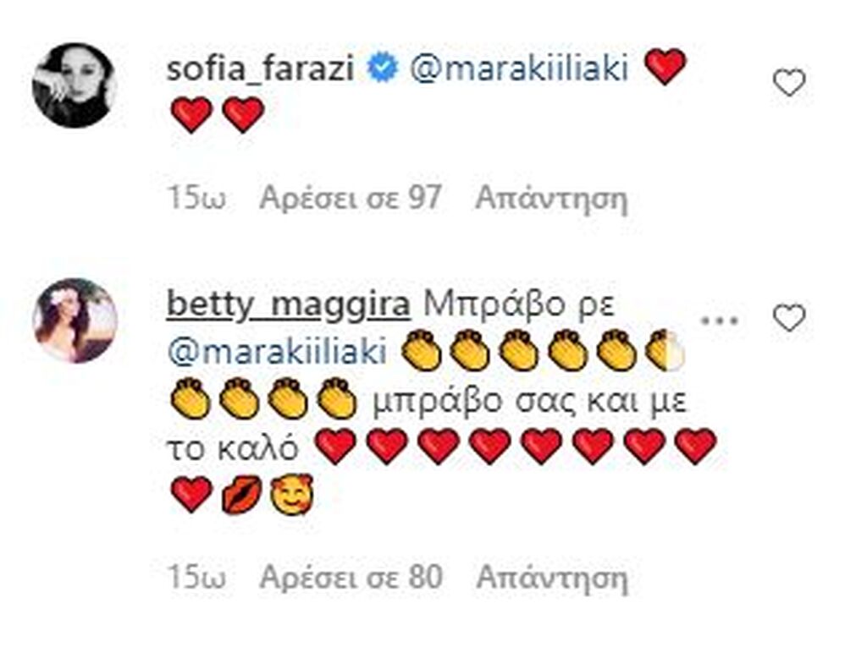Follow the @marakiiliaki mention in betty_maggira's comment
This screenshot has height=647, width=867.
pyautogui.click(x=276, y=352)
